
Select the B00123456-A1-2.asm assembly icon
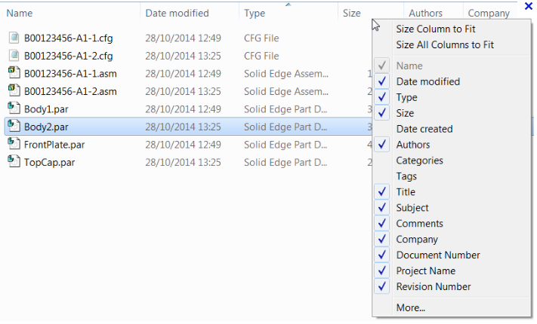[x=14, y=90]
